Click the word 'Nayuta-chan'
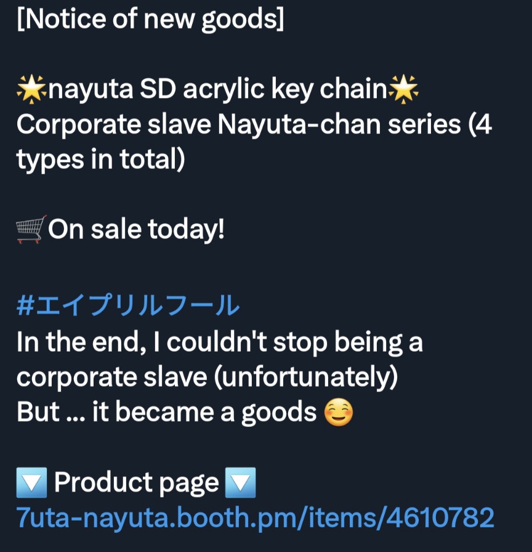 point(299,124)
